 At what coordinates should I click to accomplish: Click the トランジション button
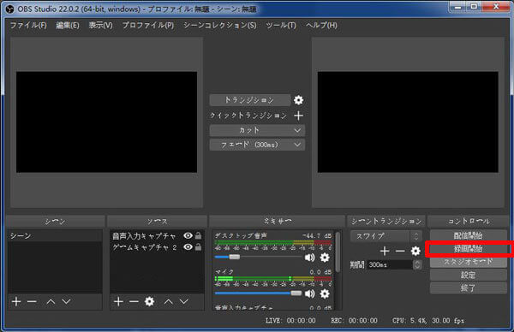point(250,100)
